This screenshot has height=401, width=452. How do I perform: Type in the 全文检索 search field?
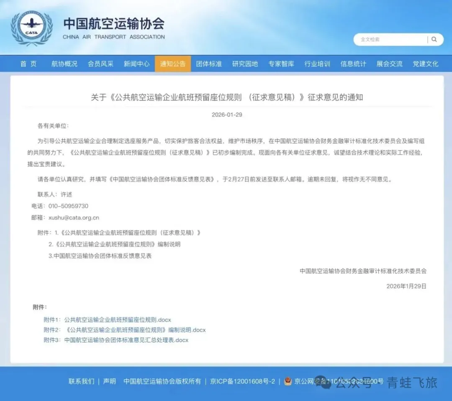(x=389, y=39)
